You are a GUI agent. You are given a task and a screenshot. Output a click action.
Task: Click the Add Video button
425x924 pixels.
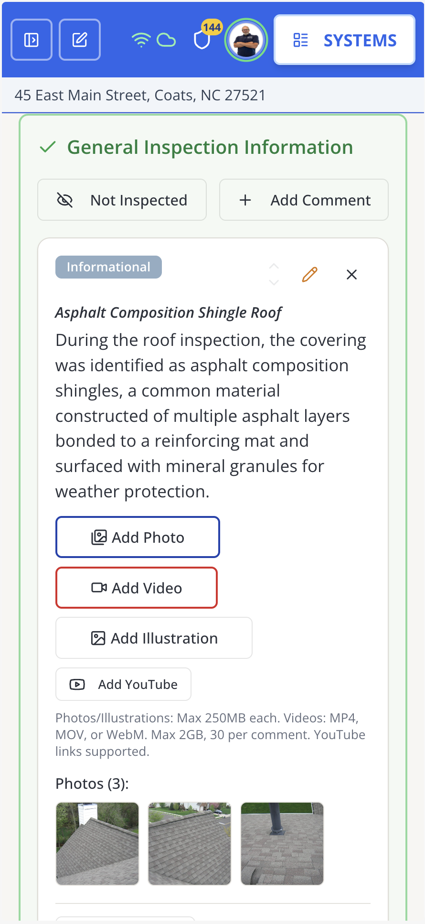[x=137, y=588]
